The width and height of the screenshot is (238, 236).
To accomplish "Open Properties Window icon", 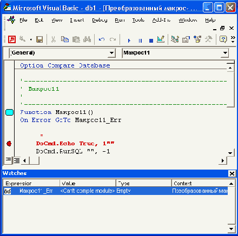I will [186, 39].
